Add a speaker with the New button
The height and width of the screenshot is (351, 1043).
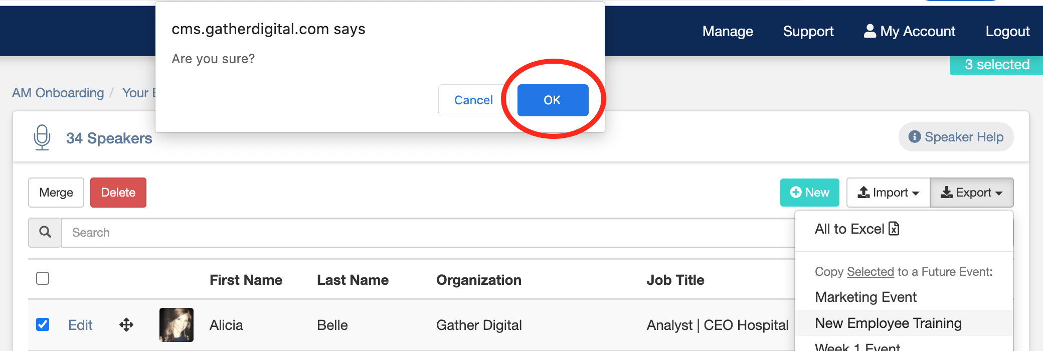(809, 193)
